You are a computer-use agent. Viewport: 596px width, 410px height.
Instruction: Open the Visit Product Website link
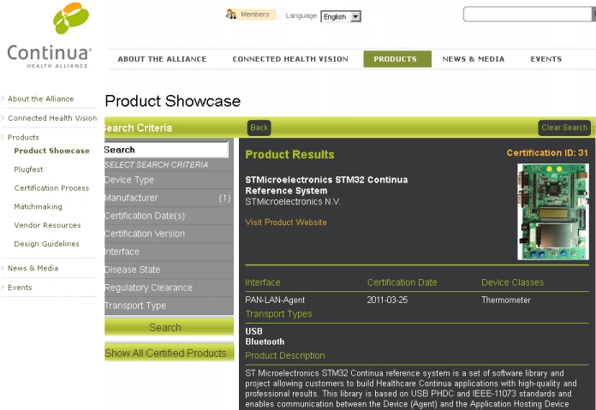click(286, 223)
